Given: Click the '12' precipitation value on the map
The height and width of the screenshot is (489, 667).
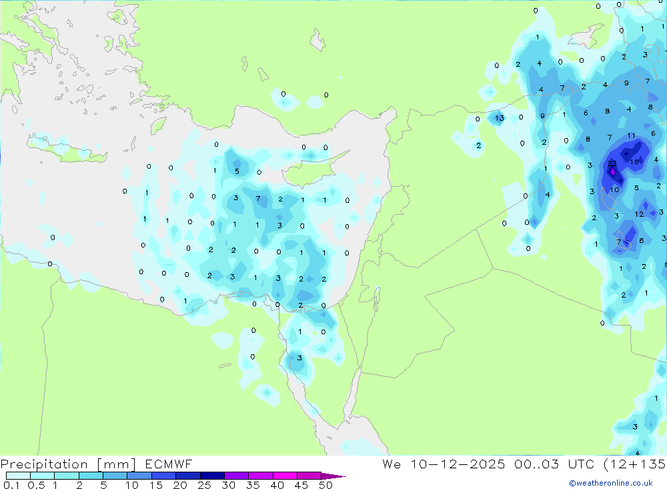Looking at the screenshot, I should coord(639,214).
